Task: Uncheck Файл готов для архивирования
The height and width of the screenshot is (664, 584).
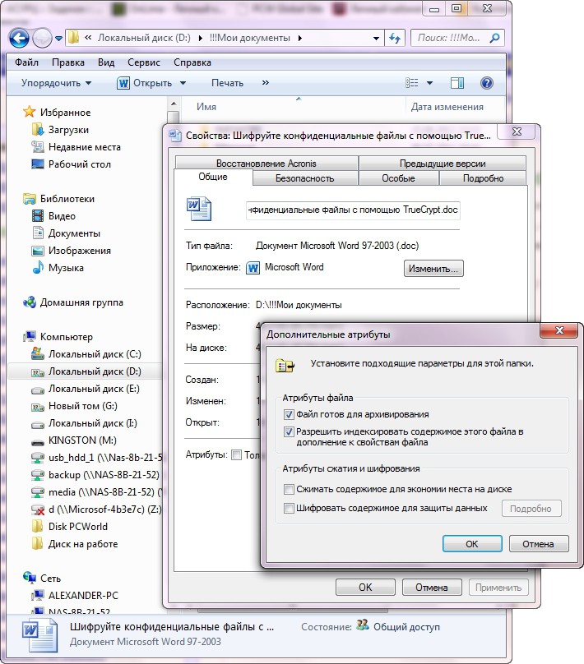Action: (289, 415)
